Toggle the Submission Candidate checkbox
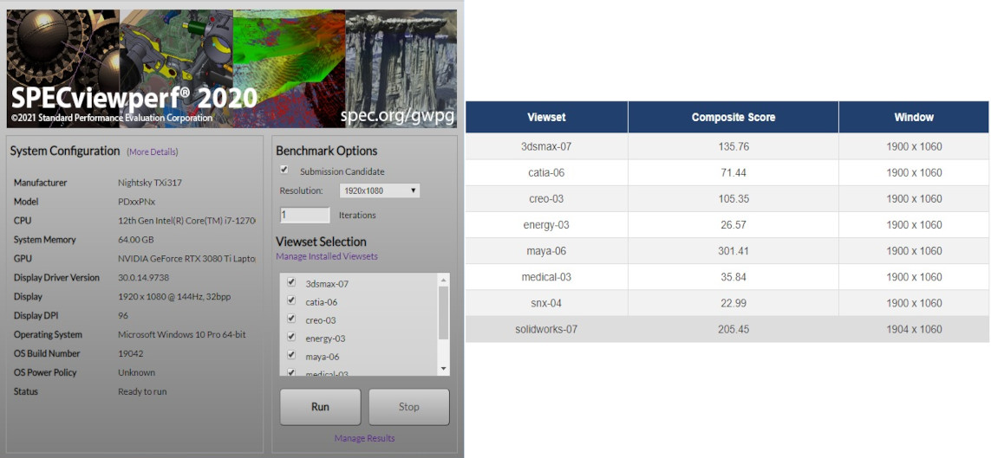The height and width of the screenshot is (458, 991). click(284, 171)
